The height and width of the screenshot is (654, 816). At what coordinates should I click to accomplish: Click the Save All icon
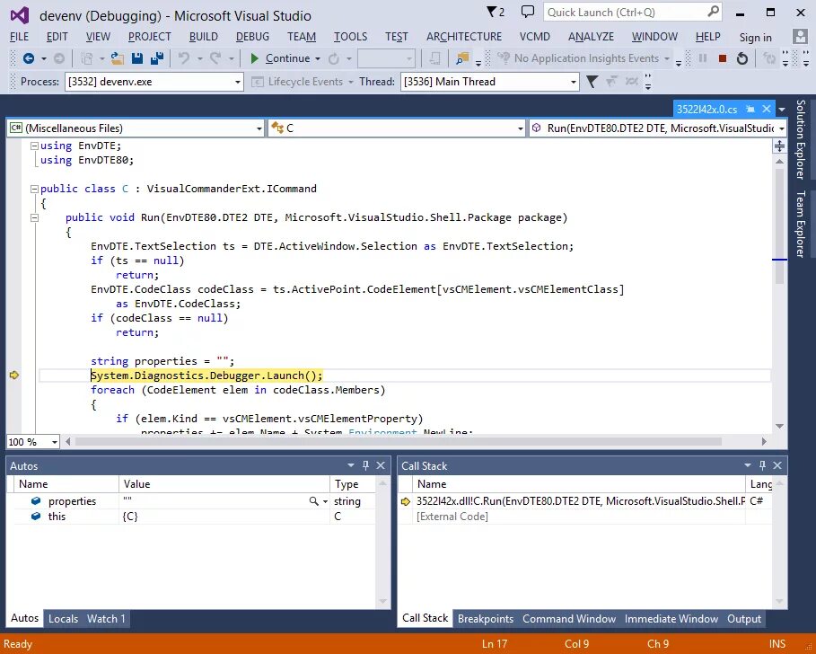[156, 58]
